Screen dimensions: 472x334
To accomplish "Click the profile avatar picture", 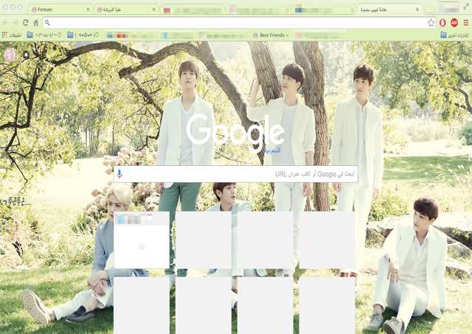I will tap(10, 55).
